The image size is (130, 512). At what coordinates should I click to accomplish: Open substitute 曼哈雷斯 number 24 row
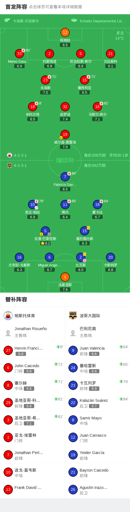[x=97, y=368]
